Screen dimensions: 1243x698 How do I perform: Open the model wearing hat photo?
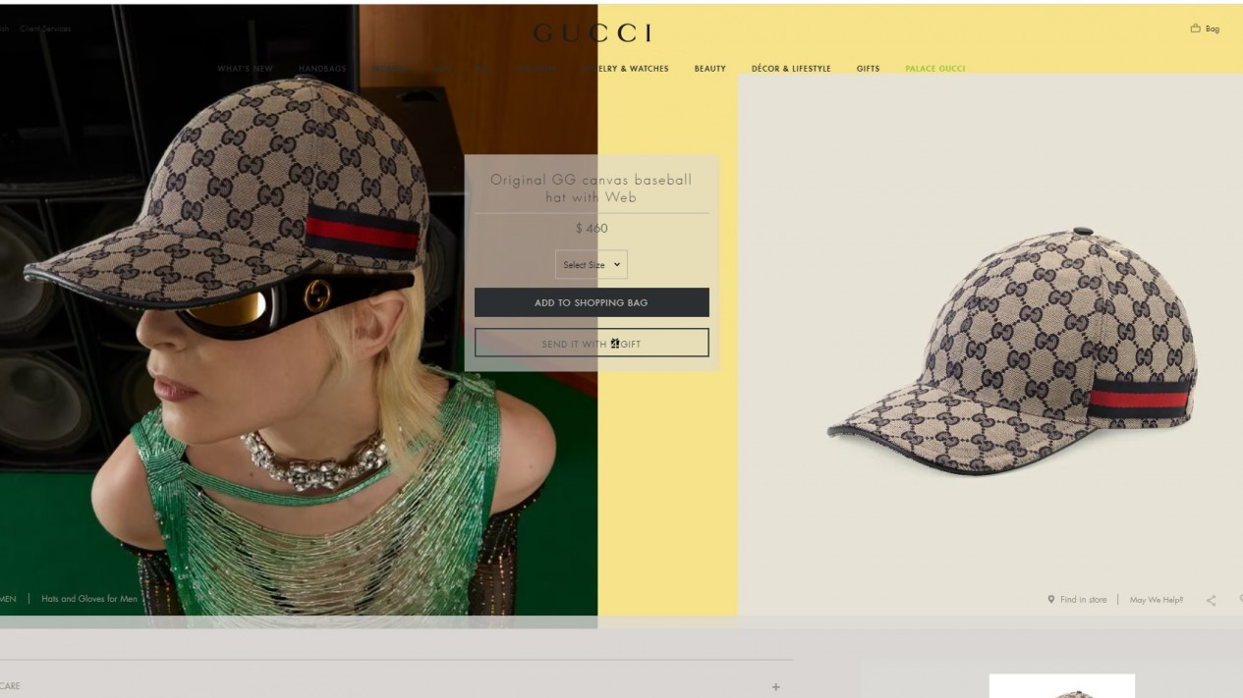coord(299,314)
